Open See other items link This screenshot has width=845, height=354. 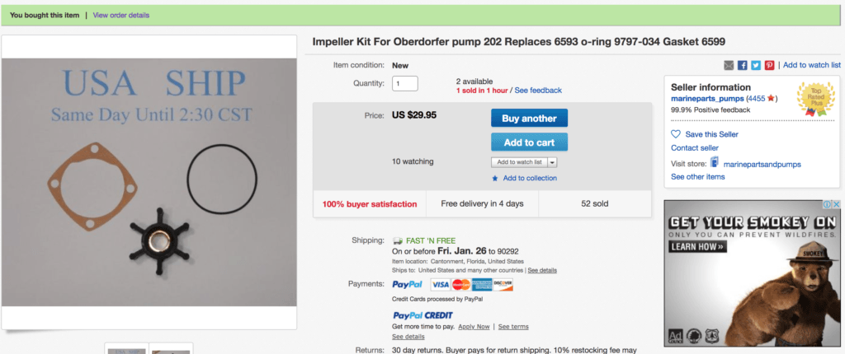[698, 177]
